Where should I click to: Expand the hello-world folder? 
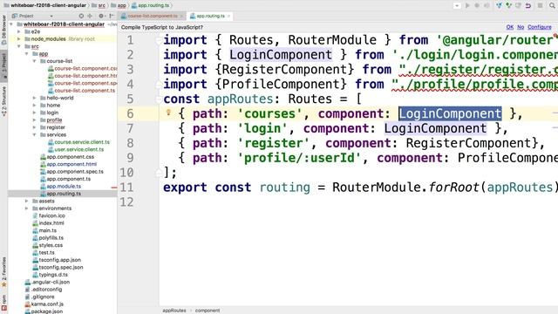(35, 98)
